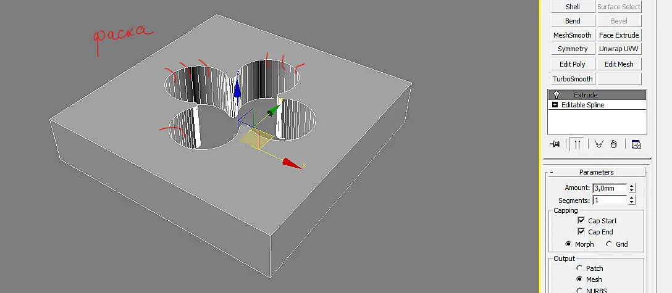
Task: Click the green Y axis gizmo arrow
Action: pyautogui.click(x=273, y=111)
